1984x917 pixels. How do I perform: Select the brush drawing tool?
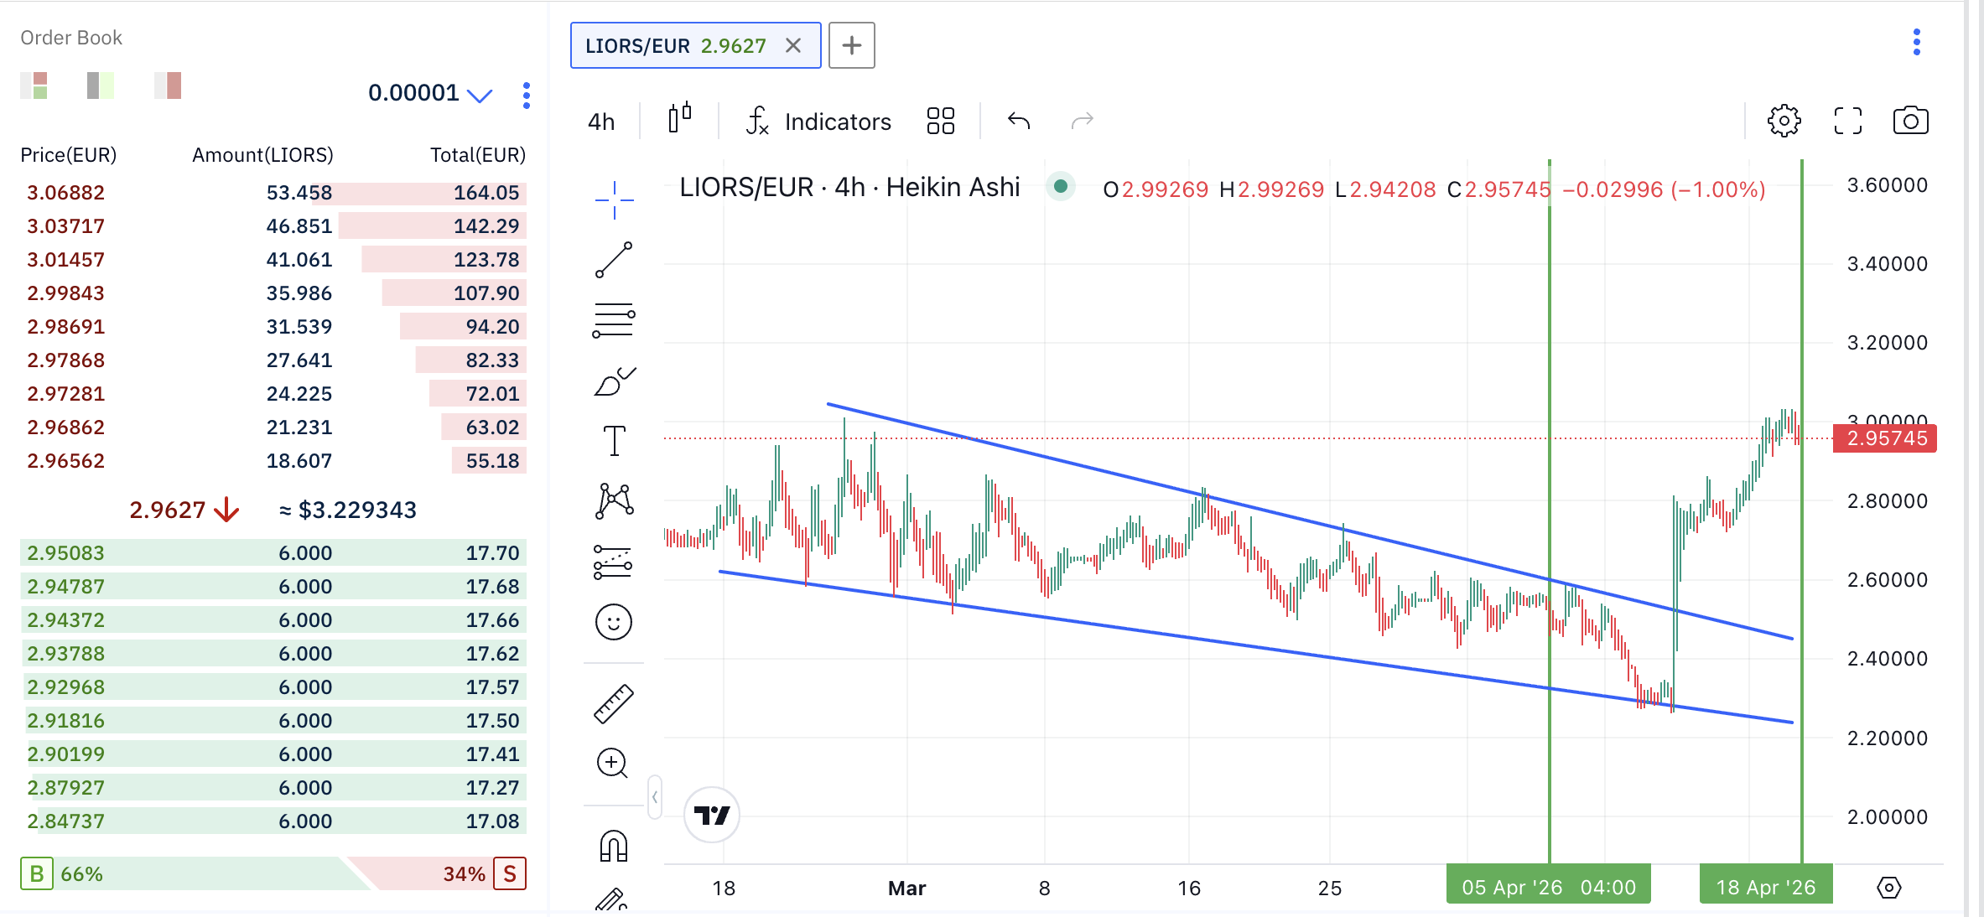[614, 381]
